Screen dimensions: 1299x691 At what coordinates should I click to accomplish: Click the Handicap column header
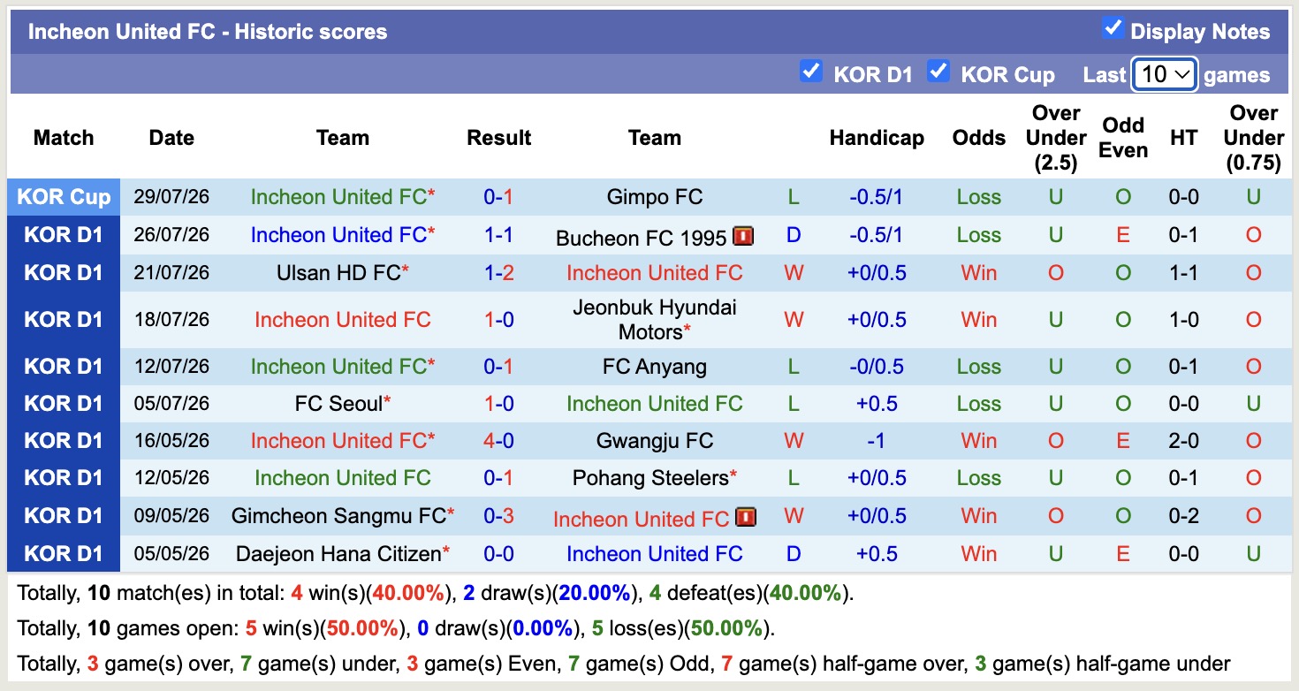877,138
